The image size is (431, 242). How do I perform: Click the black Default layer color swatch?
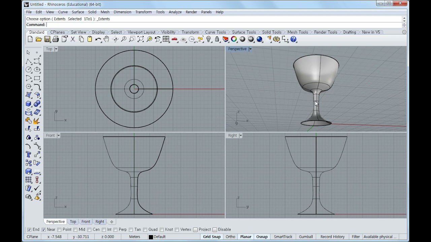(x=151, y=237)
